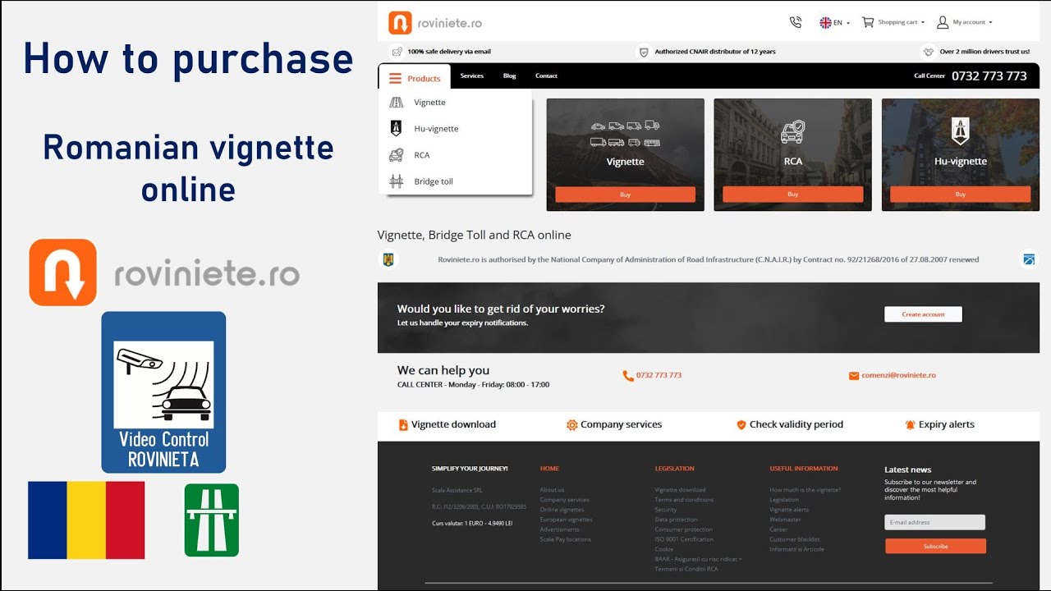
Task: Click the vehicle icons on the Vignette card
Action: coord(625,134)
